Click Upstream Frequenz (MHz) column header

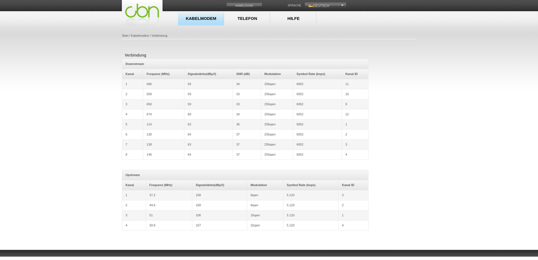click(x=161, y=185)
